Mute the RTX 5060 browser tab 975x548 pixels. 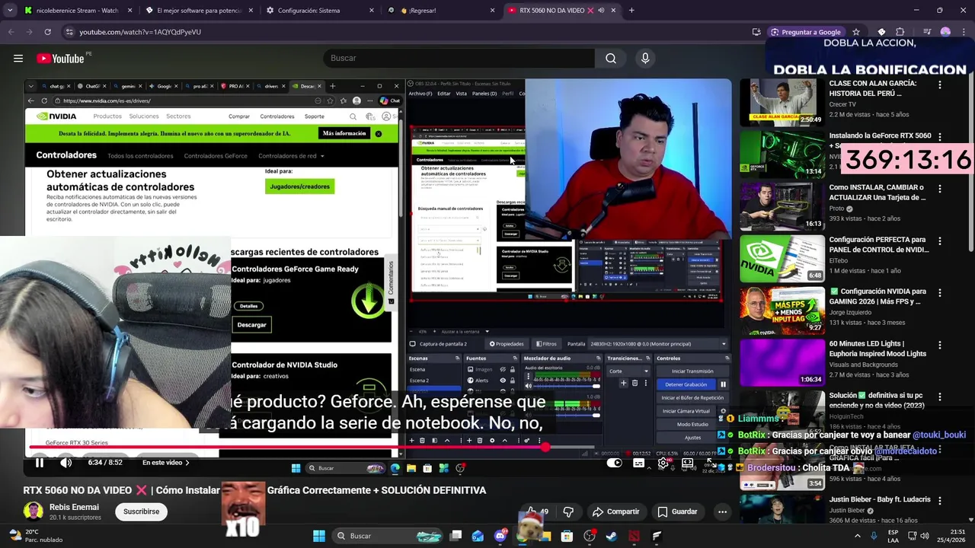[601, 11]
